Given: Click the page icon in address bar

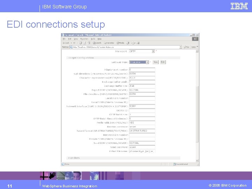Looking at the screenshot, I should (71, 47).
